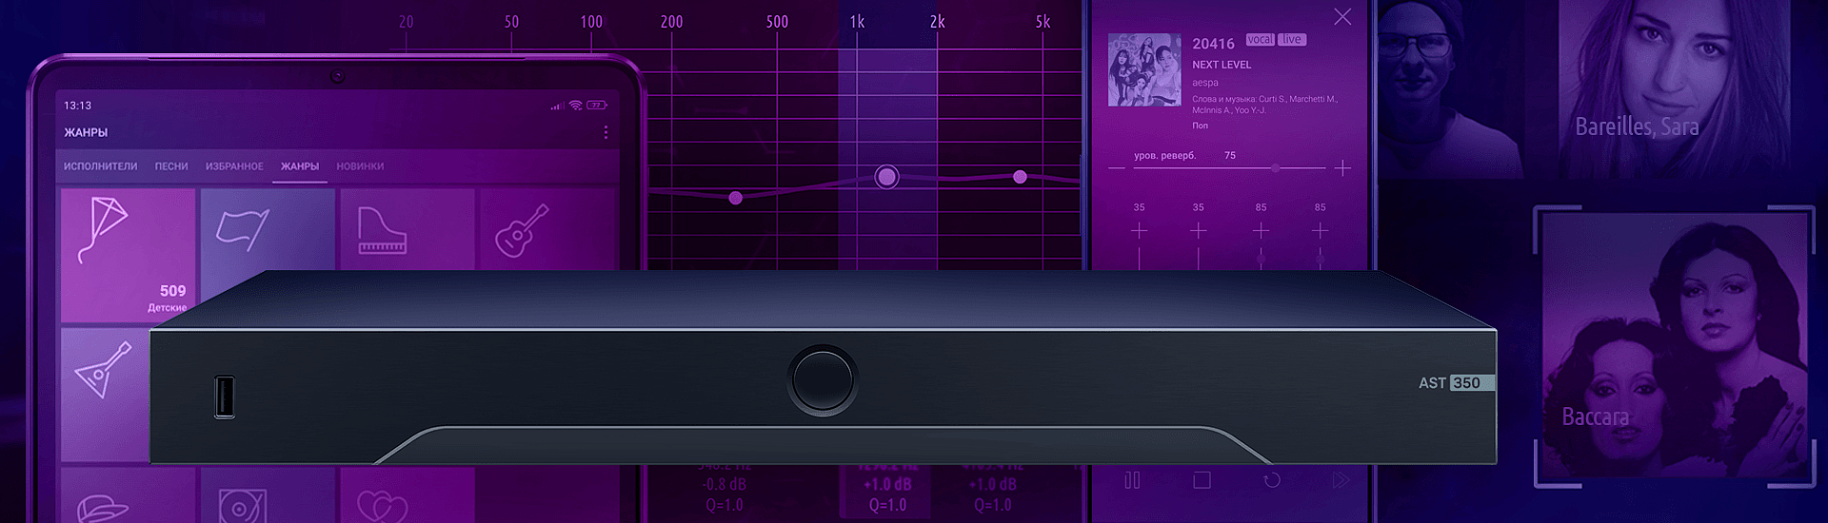Image resolution: width=1828 pixels, height=523 pixels.
Task: Switch to the ПЕСНИ tab
Action: coord(171,166)
